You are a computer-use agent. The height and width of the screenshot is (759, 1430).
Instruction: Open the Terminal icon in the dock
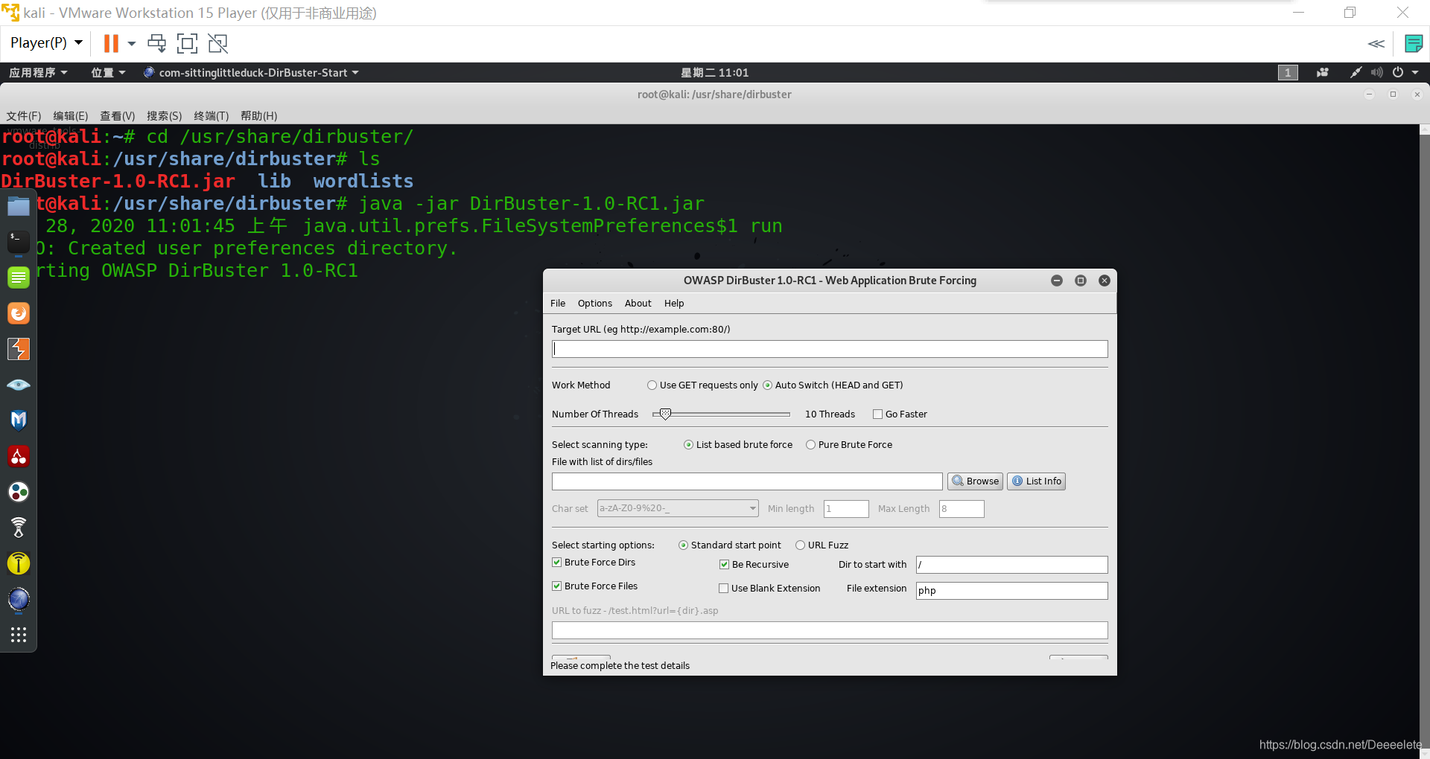coord(19,242)
